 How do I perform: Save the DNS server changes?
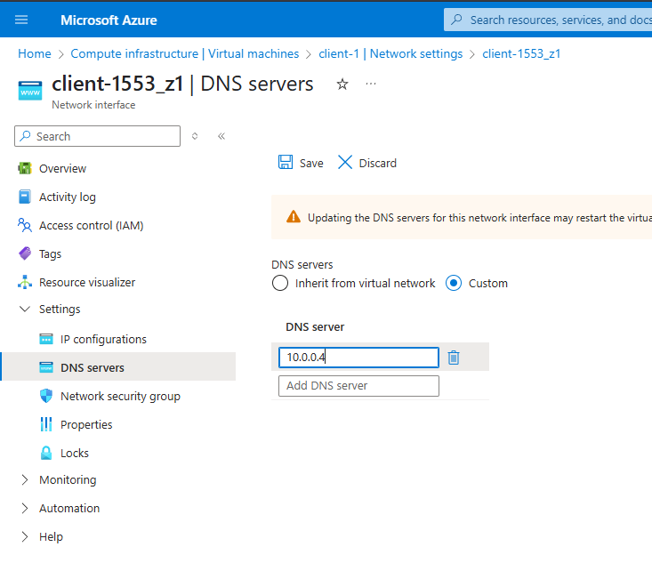[301, 163]
